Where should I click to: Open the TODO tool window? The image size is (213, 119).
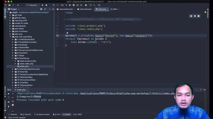coord(78,114)
